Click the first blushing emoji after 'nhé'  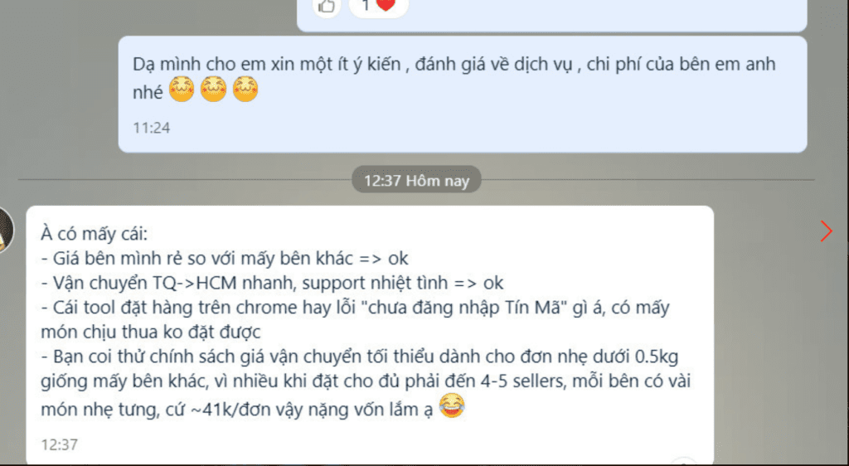point(182,90)
